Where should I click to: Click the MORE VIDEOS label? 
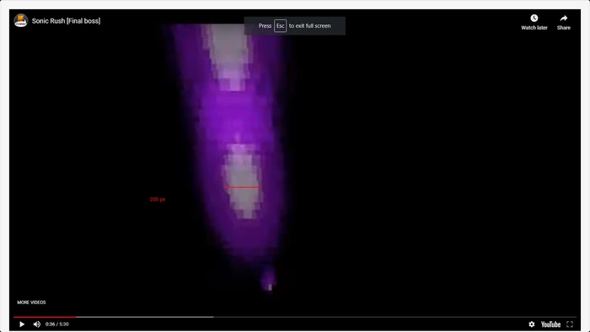coord(32,303)
